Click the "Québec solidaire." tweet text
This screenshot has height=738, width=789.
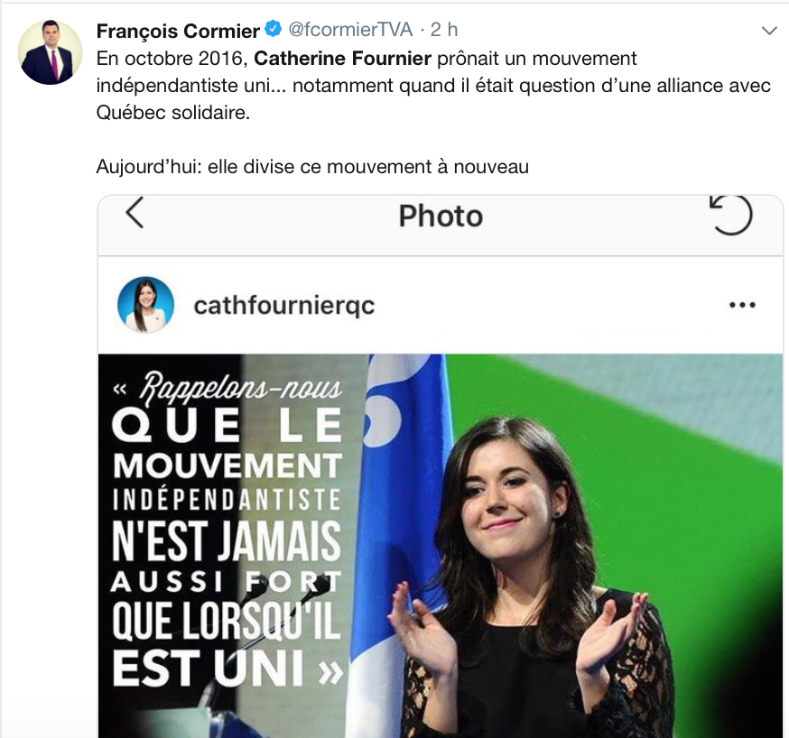(173, 113)
